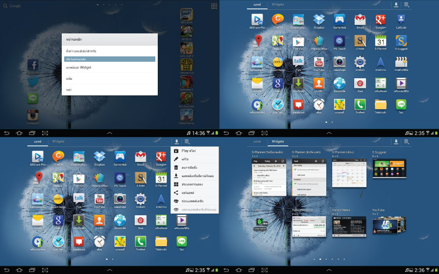Viewport: 439px width, 274px height.
Task: Launch YouTube in the top-right app drawer
Action: 318,62
